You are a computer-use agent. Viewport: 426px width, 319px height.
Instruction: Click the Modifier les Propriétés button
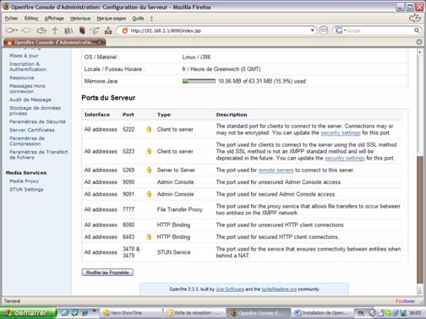[107, 273]
